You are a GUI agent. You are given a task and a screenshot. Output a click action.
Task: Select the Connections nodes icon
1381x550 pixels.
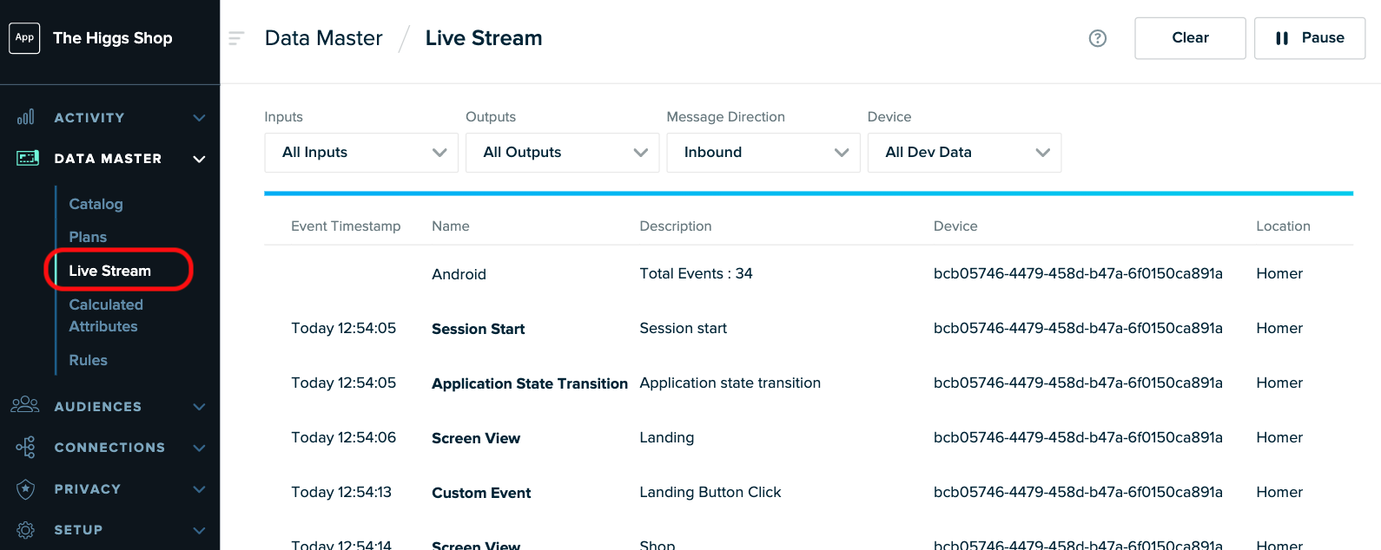point(26,447)
